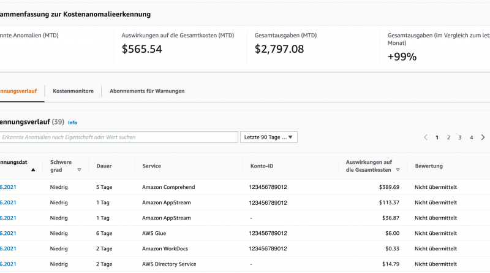The image size is (490, 273).
Task: Click the previous page arrow in pagination
Action: click(x=426, y=137)
